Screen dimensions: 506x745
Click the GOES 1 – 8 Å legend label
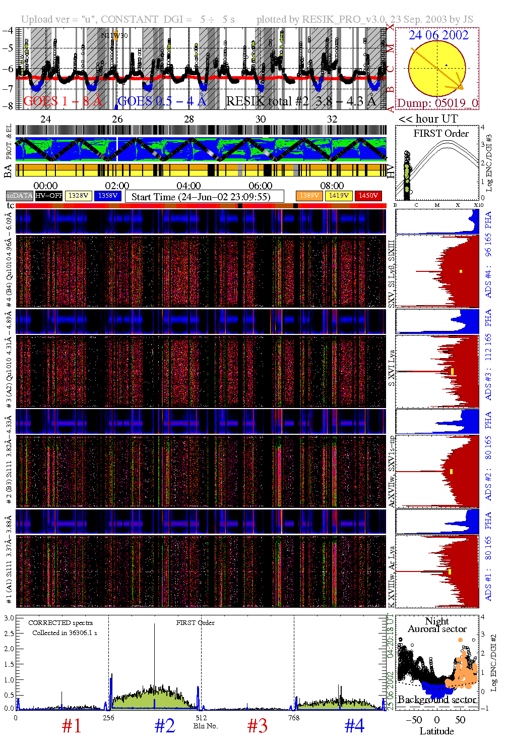pyautogui.click(x=62, y=101)
